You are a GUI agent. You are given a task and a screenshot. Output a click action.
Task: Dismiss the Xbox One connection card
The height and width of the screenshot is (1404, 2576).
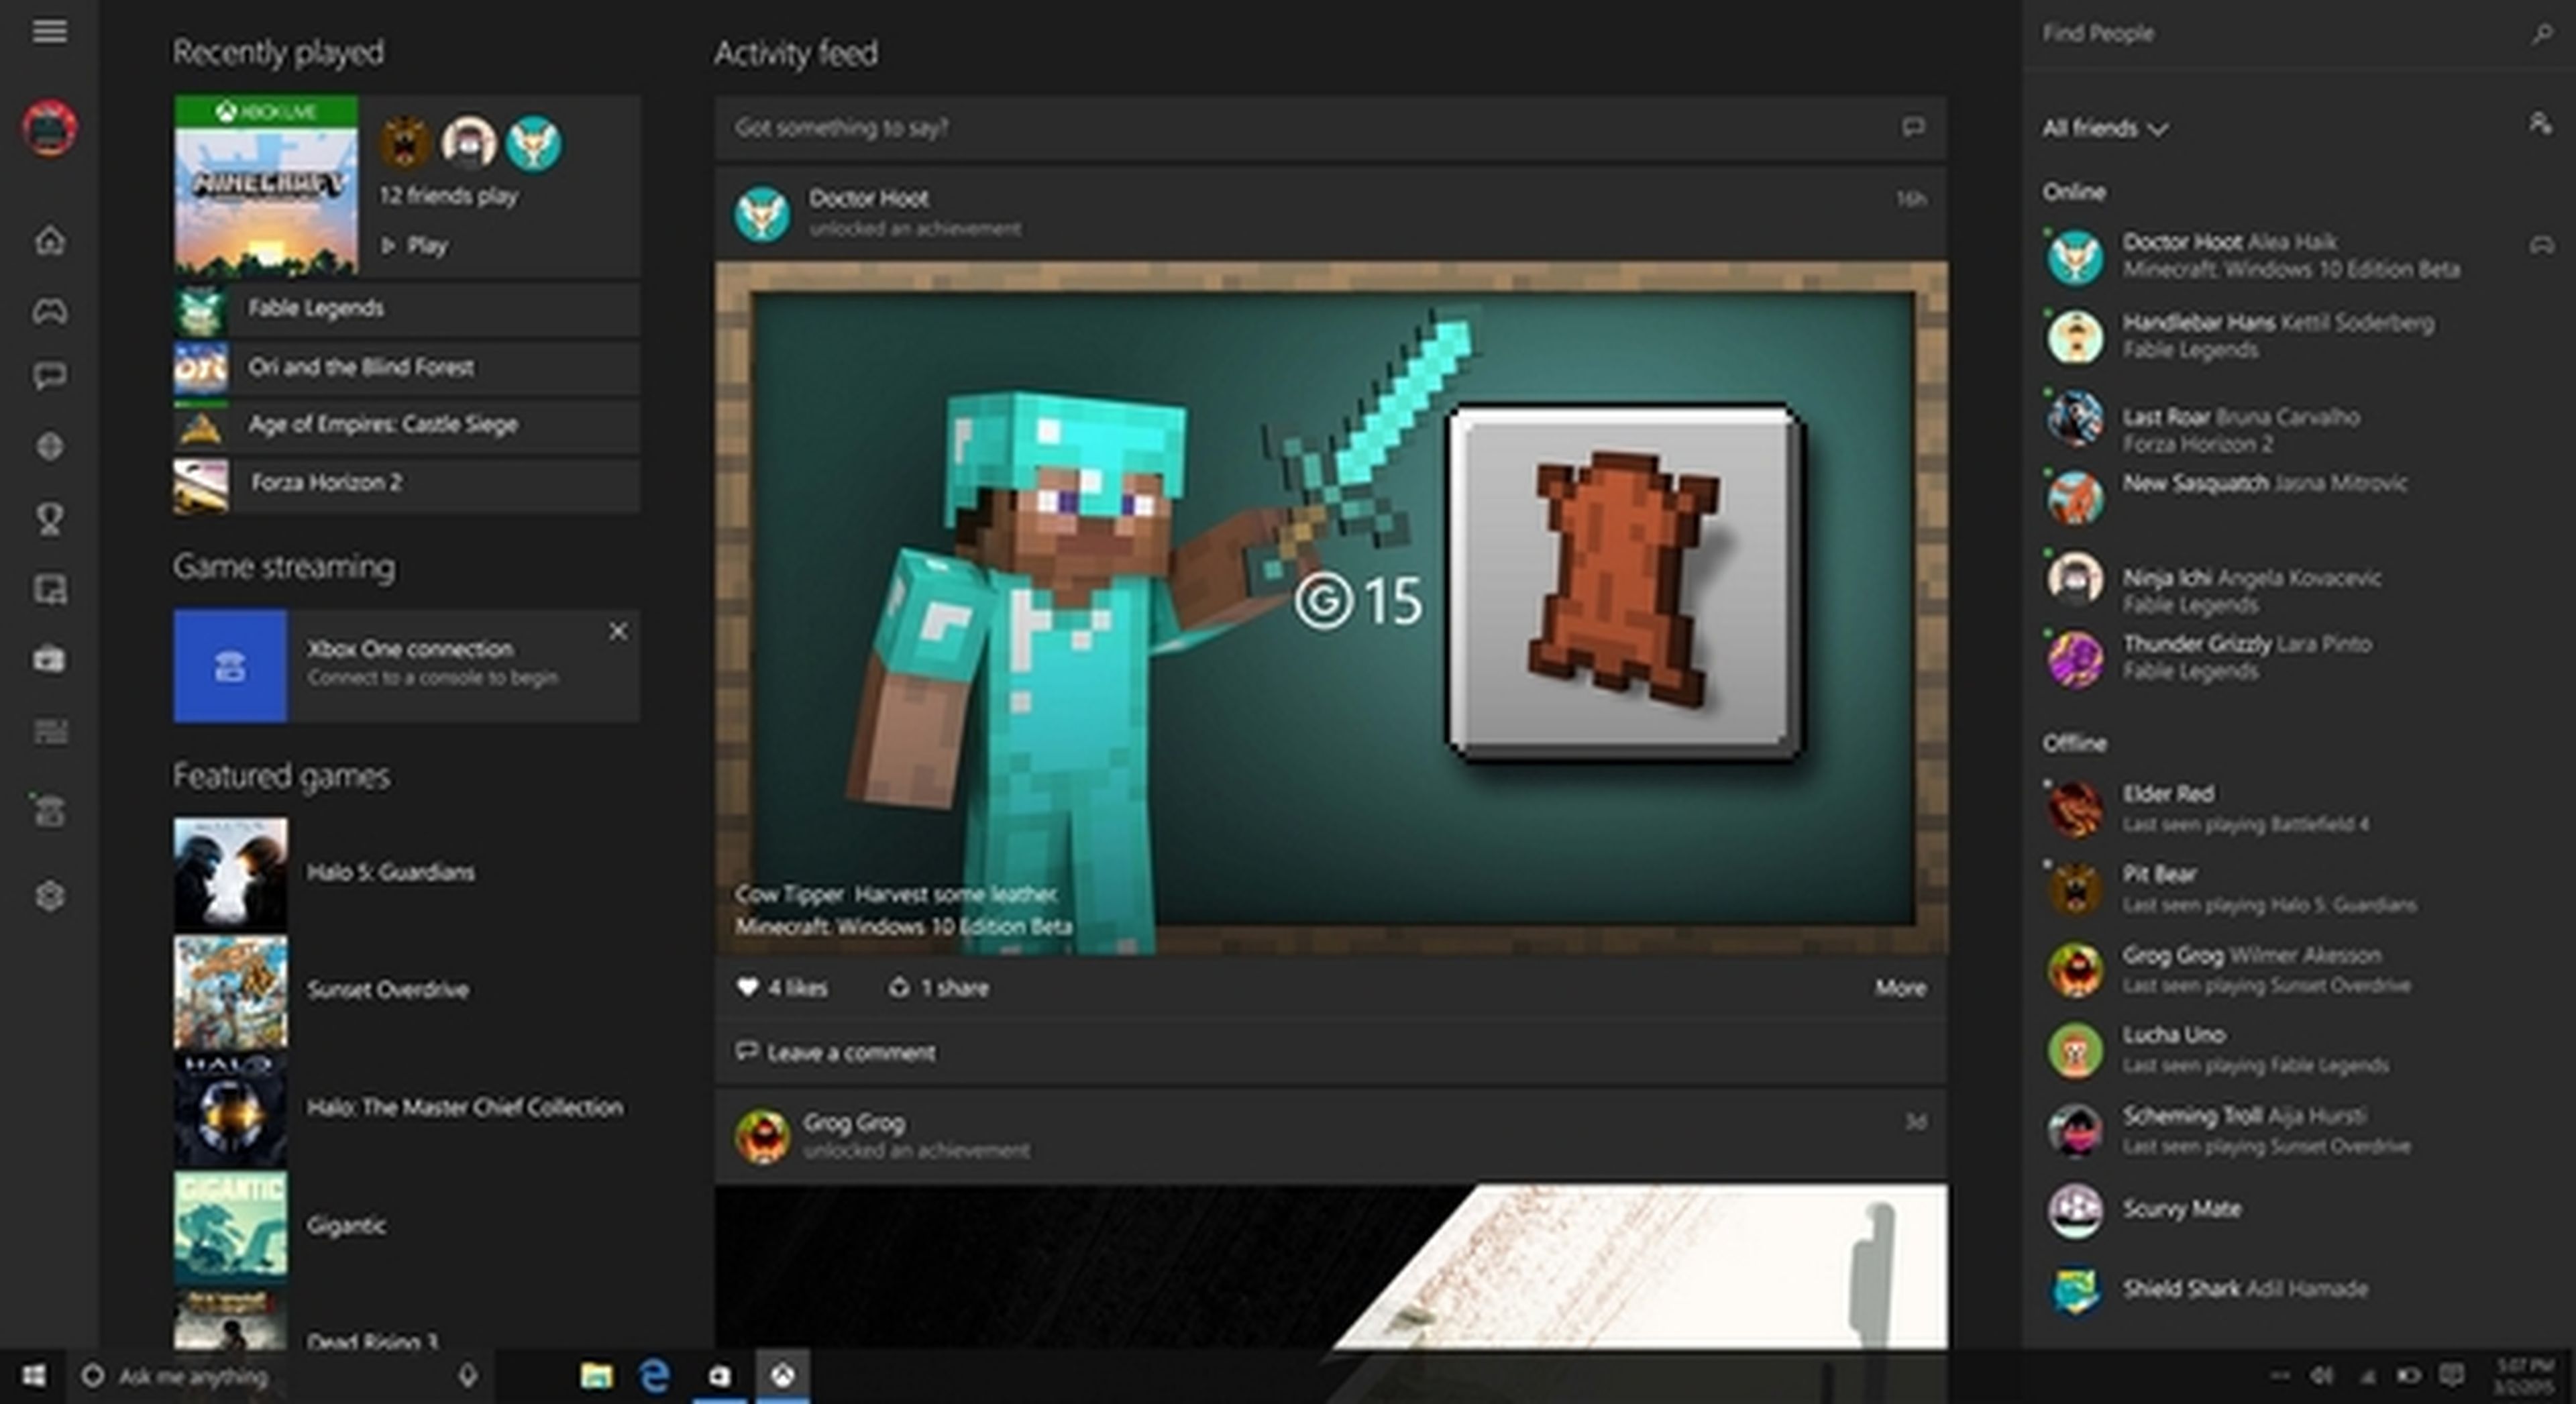(x=618, y=631)
